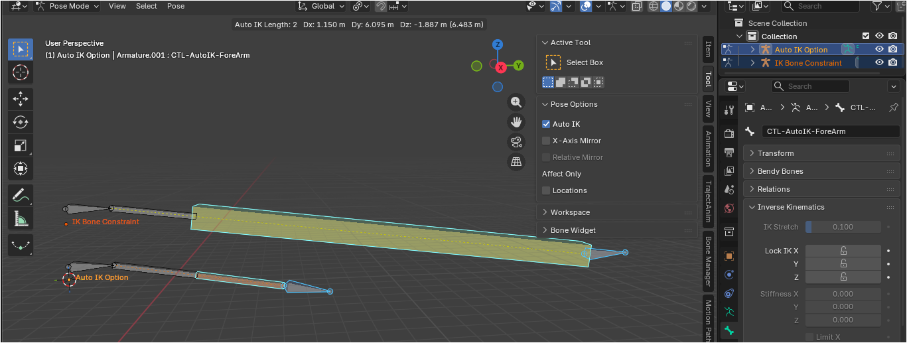
Task: Expand the Bendy Bones panel
Action: (x=821, y=171)
